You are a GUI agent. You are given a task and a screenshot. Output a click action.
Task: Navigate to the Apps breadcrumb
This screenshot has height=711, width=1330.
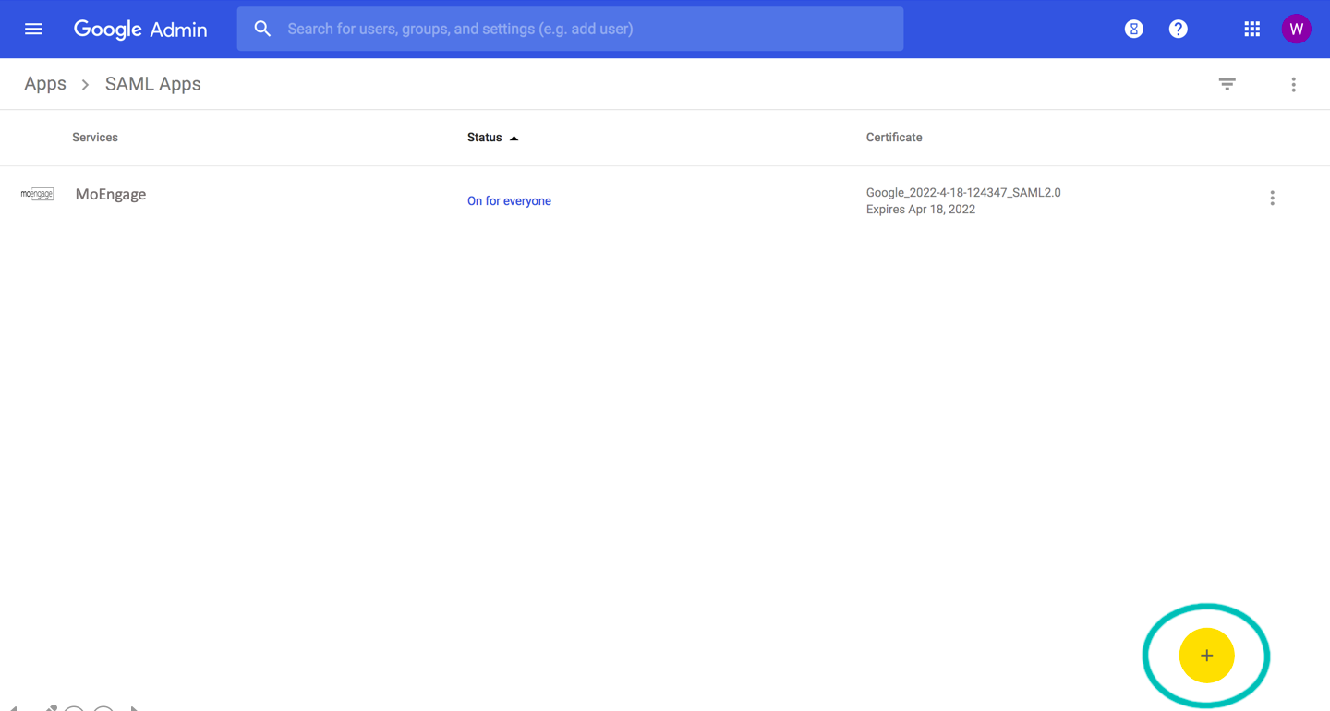tap(44, 83)
